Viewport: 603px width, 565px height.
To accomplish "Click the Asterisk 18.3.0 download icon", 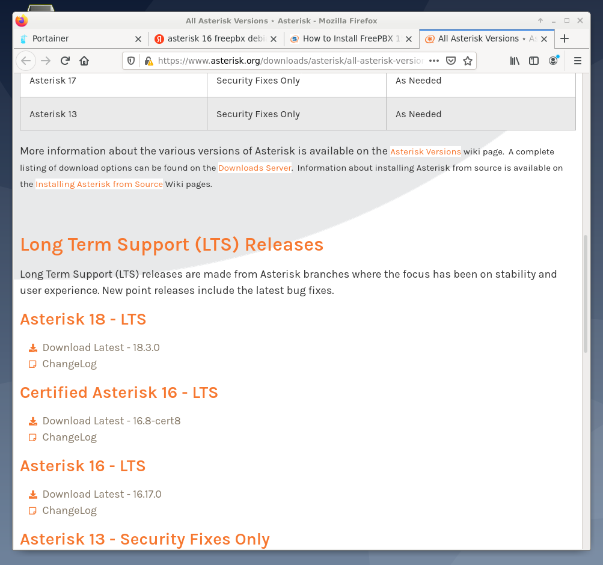I will (x=33, y=348).
